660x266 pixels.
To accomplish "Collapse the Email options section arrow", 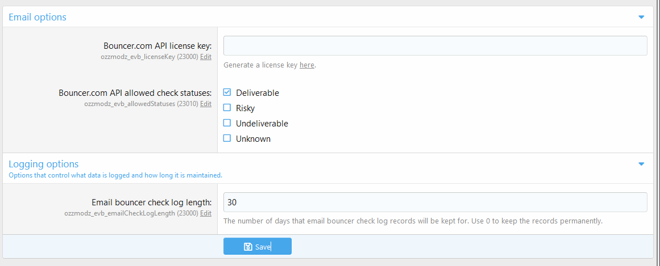I will tap(642, 17).
